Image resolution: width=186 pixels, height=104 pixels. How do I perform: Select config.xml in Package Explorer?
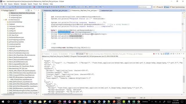(x=12, y=31)
